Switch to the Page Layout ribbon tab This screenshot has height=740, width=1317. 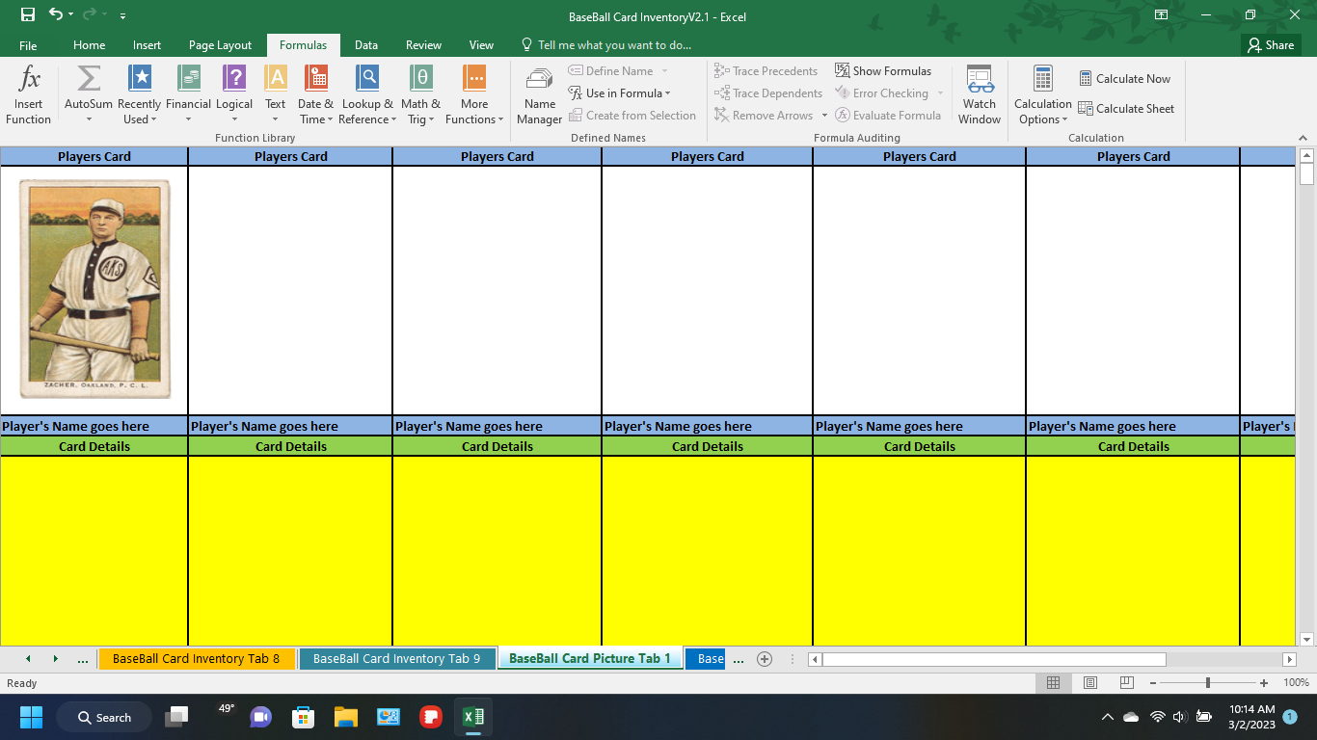coord(220,45)
